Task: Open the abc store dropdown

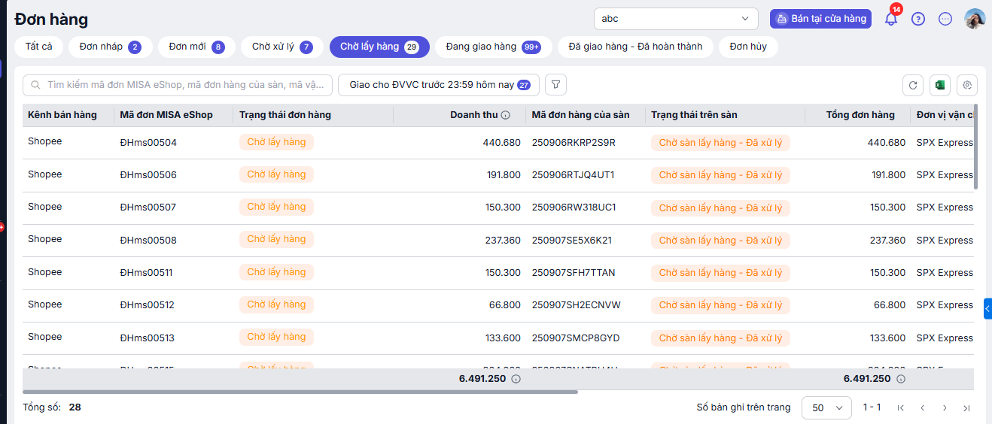Action: (x=676, y=19)
